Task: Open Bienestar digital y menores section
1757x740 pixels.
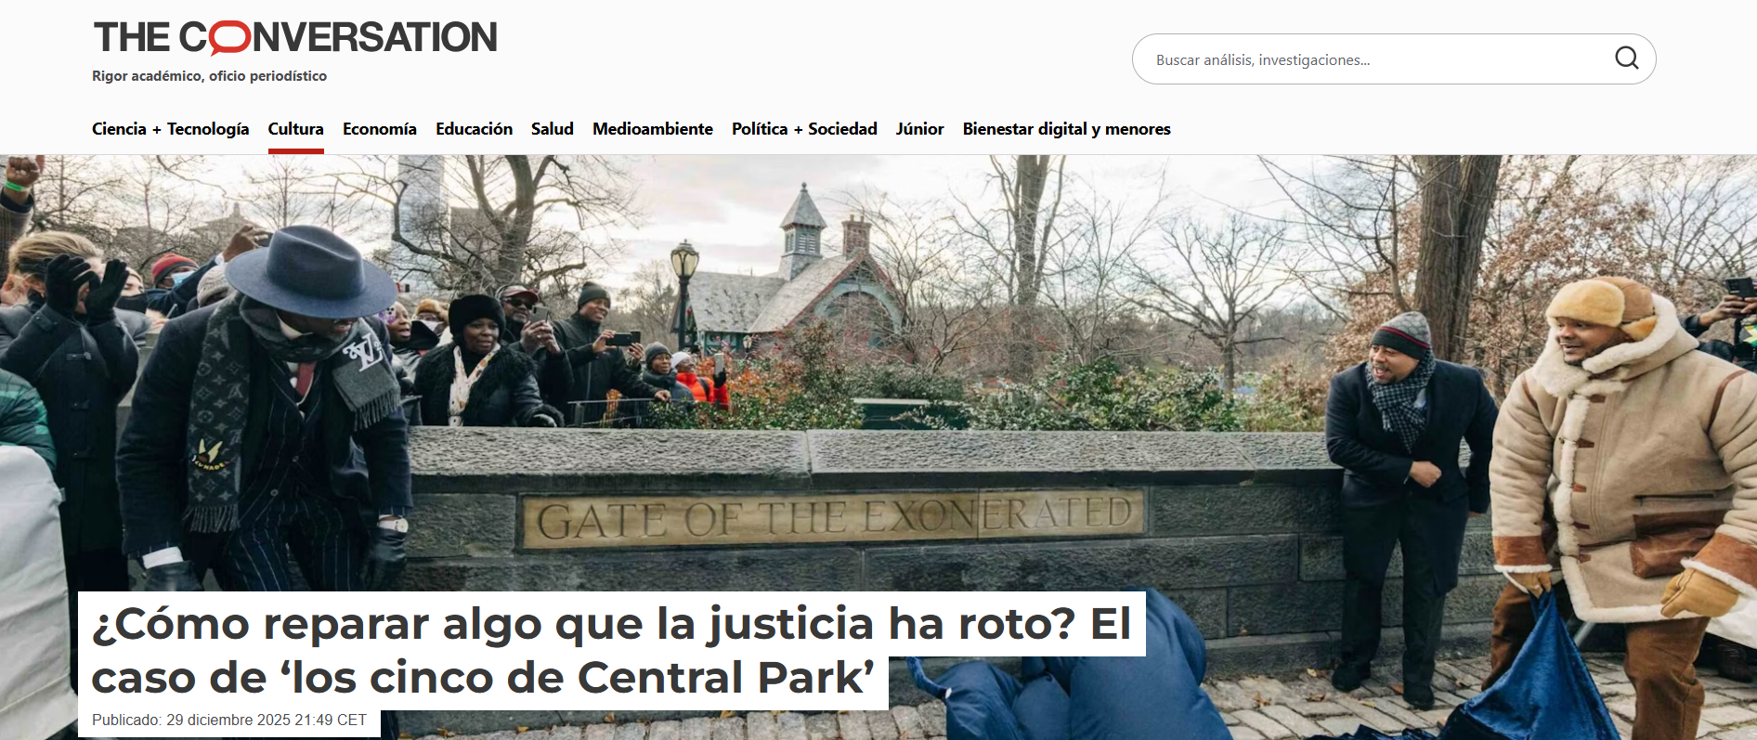Action: [x=1066, y=129]
